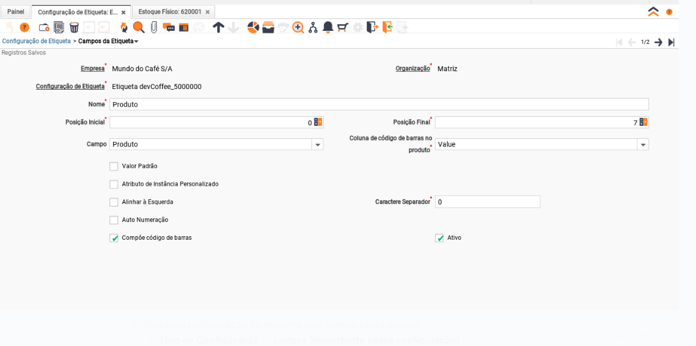Click the bell Requests icon

[327, 27]
